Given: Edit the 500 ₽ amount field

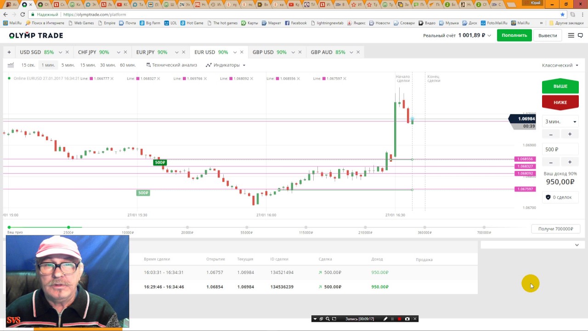Looking at the screenshot, I should pyautogui.click(x=560, y=149).
